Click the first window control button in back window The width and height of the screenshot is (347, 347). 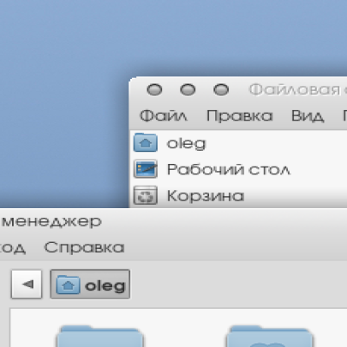point(154,89)
